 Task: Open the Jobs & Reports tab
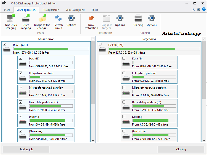[75, 10]
